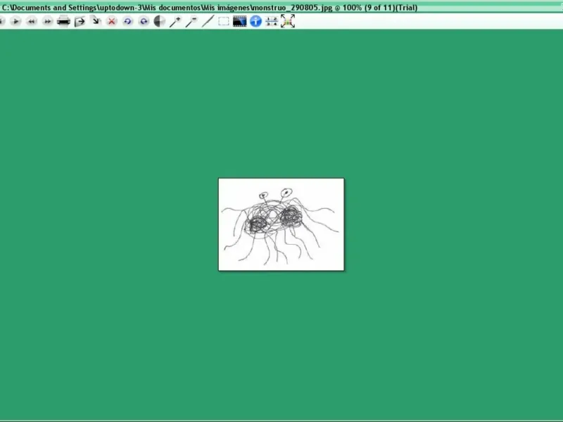The width and height of the screenshot is (563, 422).
Task: Go to the next image with the play arrow
Action: [x=15, y=22]
